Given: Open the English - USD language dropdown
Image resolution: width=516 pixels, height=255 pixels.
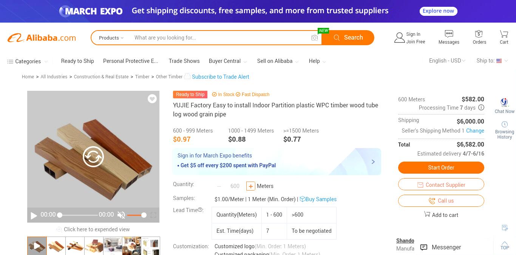Looking at the screenshot, I should pyautogui.click(x=447, y=61).
